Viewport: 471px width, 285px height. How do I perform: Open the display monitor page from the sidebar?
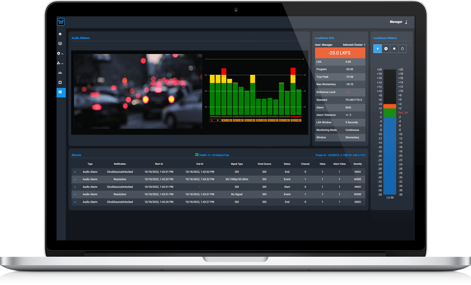click(x=60, y=43)
